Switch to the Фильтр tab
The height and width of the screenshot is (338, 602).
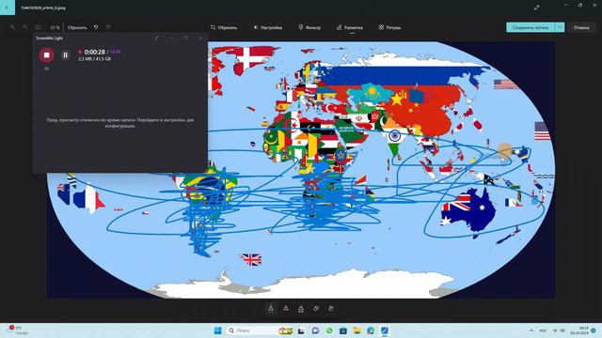(x=309, y=27)
